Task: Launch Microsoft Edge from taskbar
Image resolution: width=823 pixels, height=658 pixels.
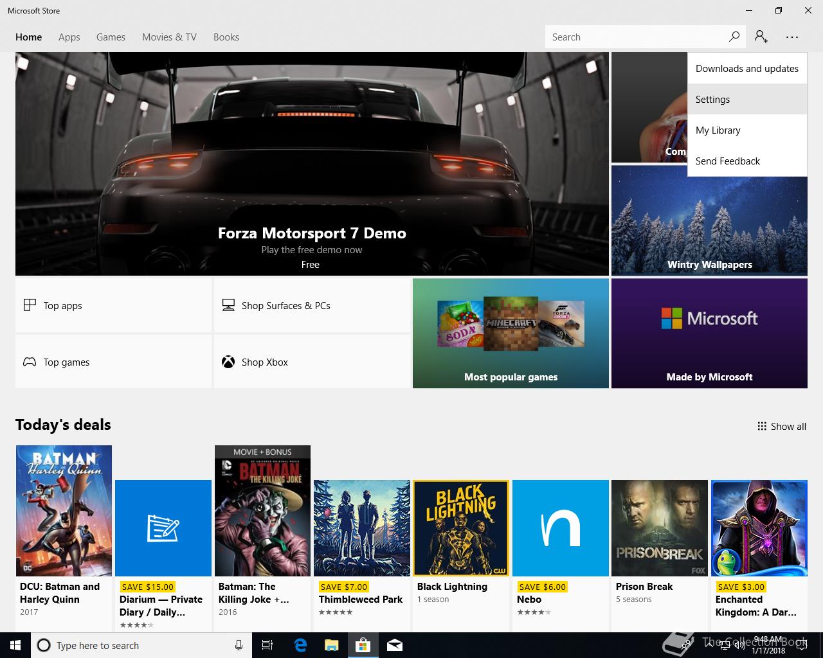Action: (300, 645)
